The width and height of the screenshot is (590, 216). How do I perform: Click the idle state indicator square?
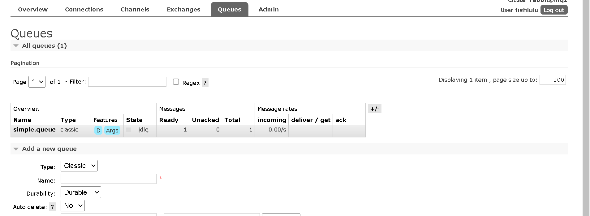pyautogui.click(x=129, y=130)
